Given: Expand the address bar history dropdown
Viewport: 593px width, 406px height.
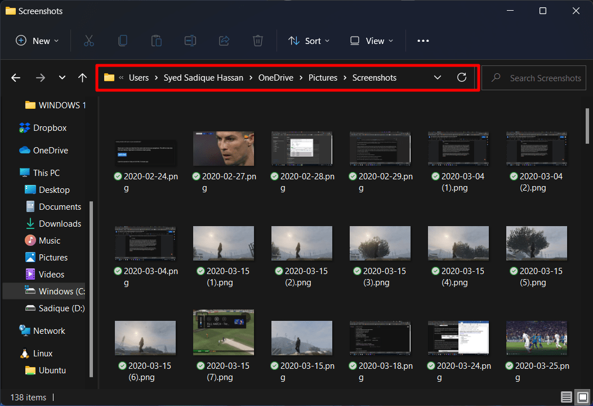Looking at the screenshot, I should click(438, 78).
